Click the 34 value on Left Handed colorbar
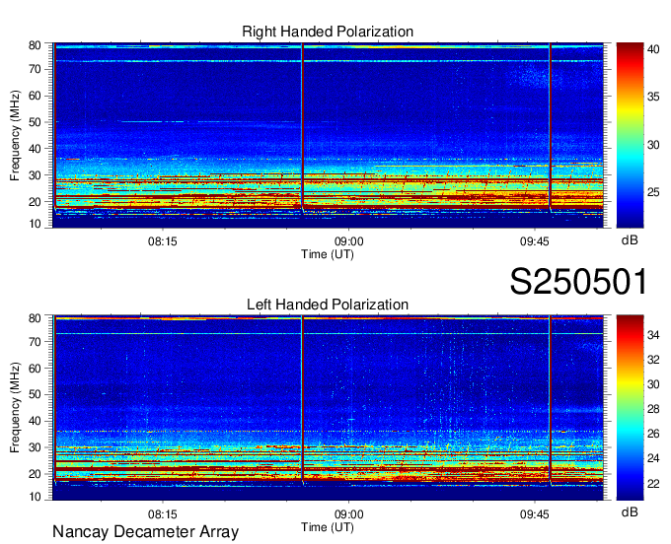The image size is (671, 544). [x=653, y=335]
